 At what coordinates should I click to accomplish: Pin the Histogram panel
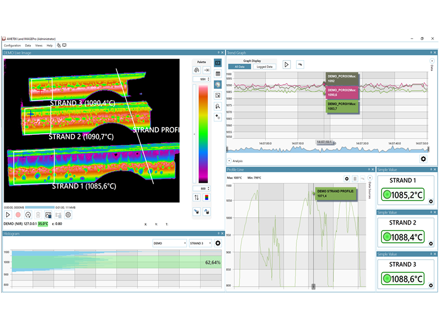(218, 233)
